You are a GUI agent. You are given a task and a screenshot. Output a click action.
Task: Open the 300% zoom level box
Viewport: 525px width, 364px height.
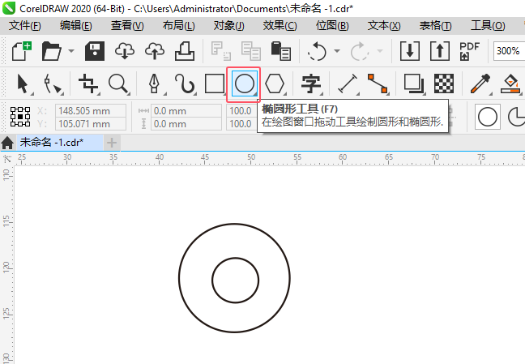(x=508, y=51)
